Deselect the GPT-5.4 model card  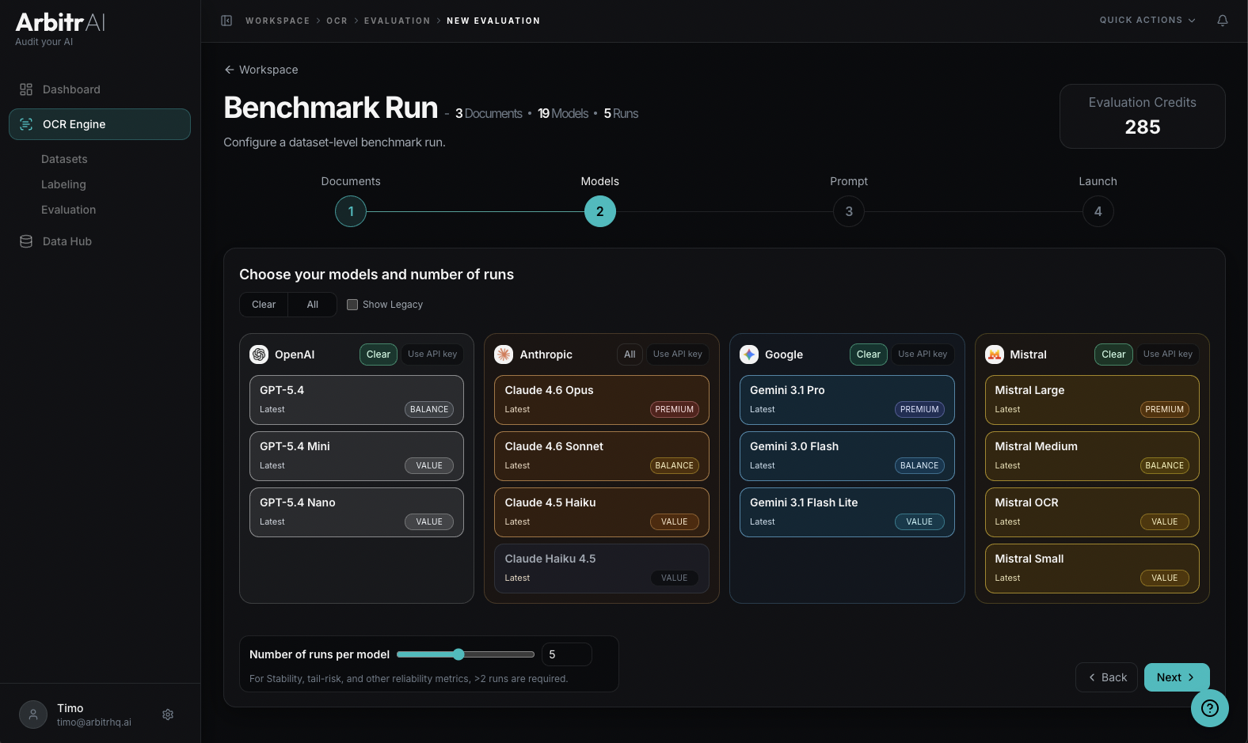[x=356, y=400]
